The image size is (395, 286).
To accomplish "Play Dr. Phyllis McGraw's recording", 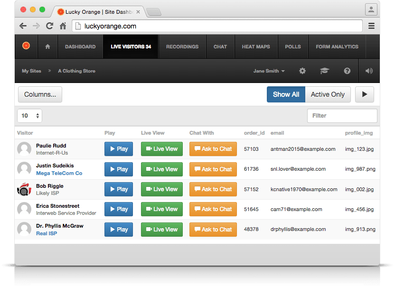I will [x=119, y=230].
